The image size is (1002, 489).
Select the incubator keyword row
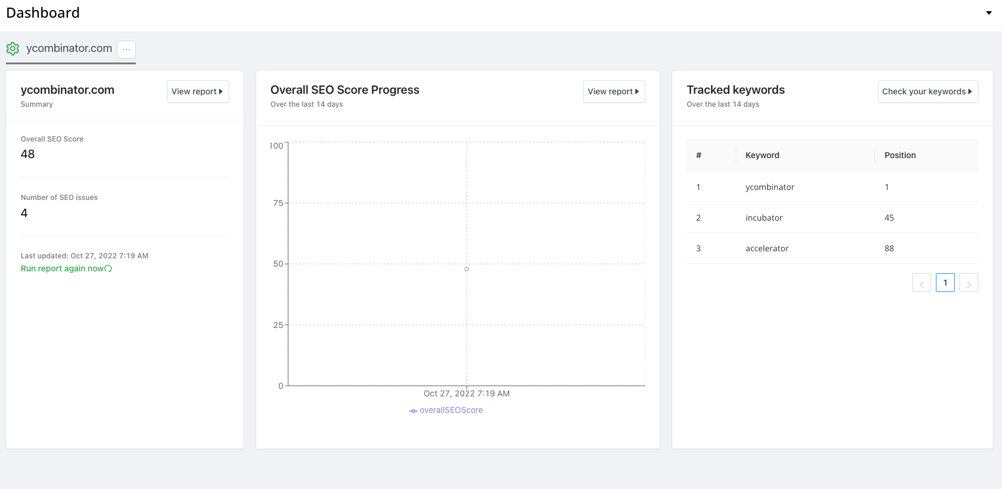833,218
